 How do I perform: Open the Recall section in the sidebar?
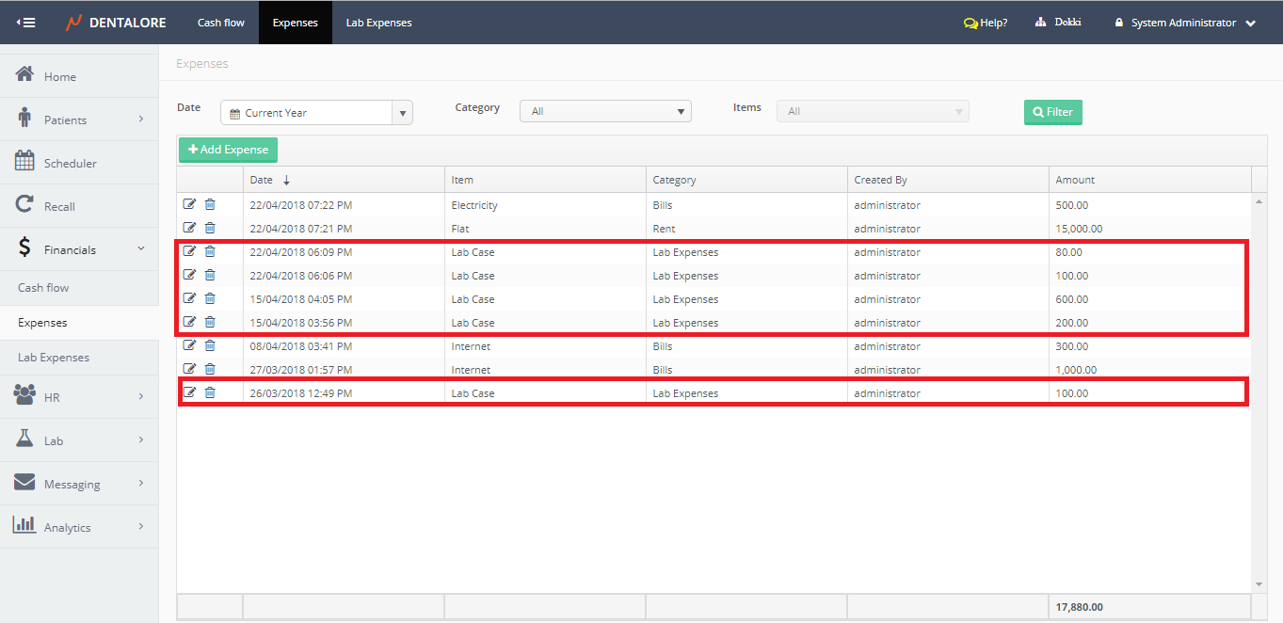59,206
